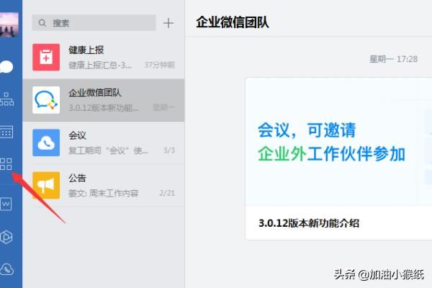
Task: Click the red 健康上报 clipboard icon
Action: pyautogui.click(x=46, y=58)
